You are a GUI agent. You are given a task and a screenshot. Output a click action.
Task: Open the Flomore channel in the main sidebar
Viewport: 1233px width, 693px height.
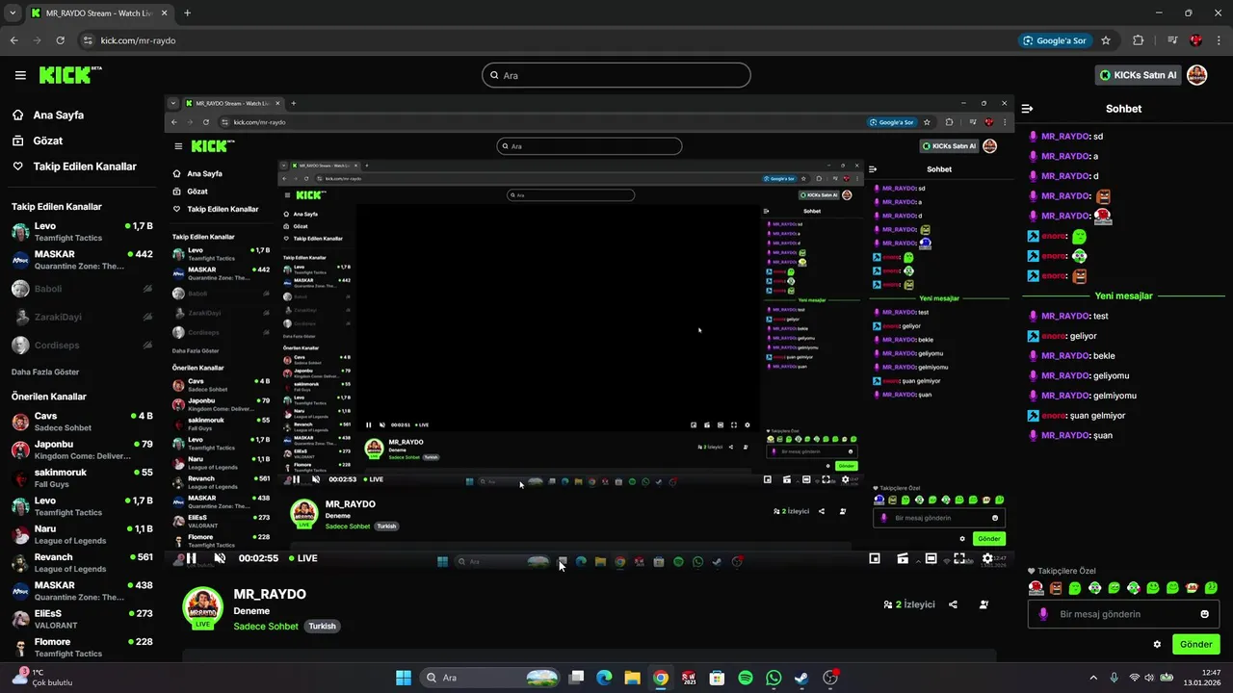82,647
